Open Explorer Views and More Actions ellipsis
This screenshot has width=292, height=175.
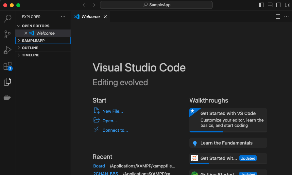[x=63, y=17]
